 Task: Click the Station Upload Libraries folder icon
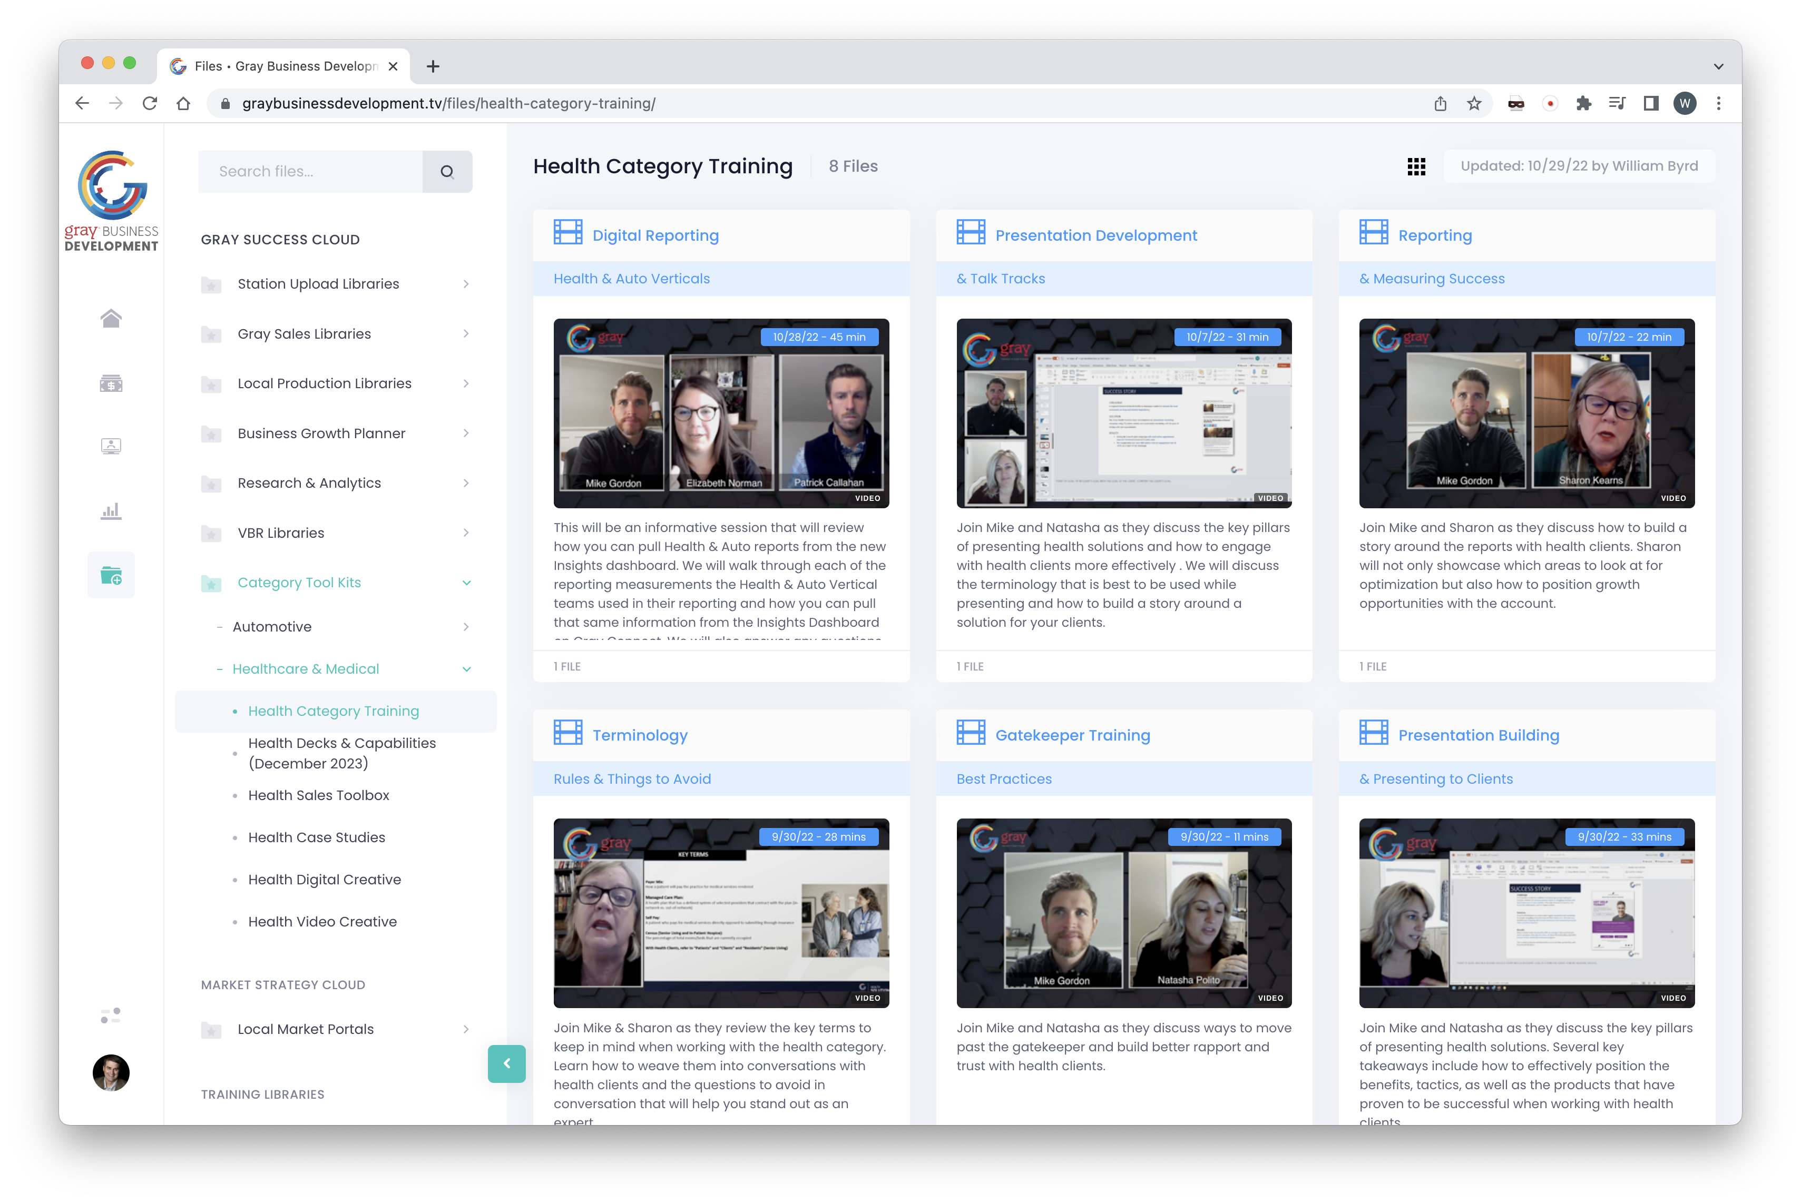click(211, 284)
